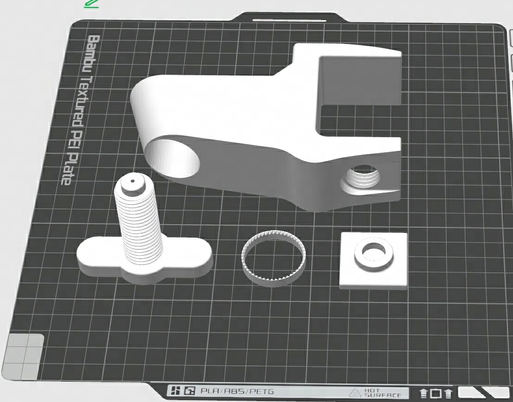513x402 pixels.
Task: Select the toothed ring model
Action: coord(274,258)
